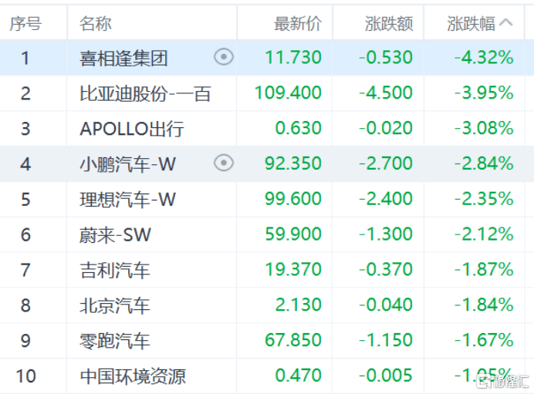Click the 序号 column header
The width and height of the screenshot is (534, 394).
click(25, 23)
